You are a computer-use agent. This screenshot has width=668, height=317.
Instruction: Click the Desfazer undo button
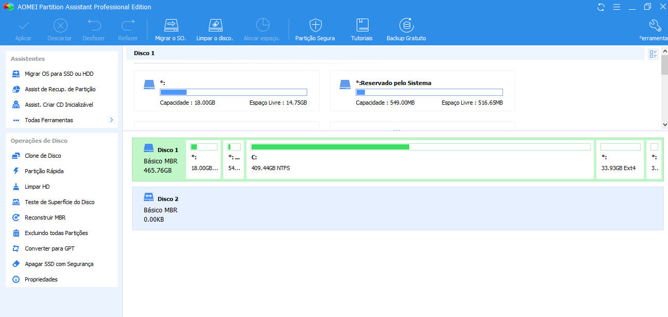[94, 30]
